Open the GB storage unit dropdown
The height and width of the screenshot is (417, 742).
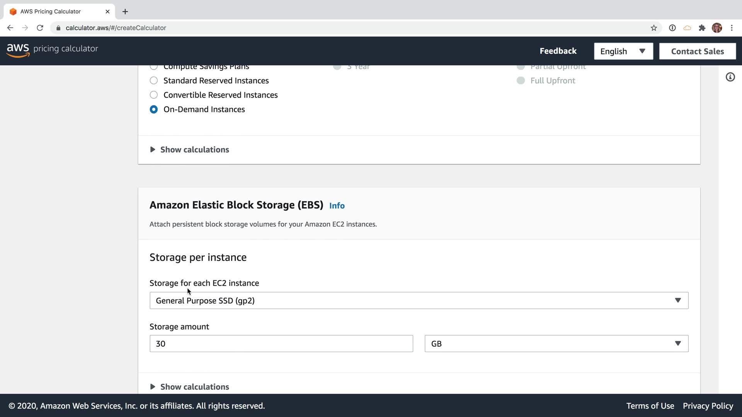(x=556, y=344)
